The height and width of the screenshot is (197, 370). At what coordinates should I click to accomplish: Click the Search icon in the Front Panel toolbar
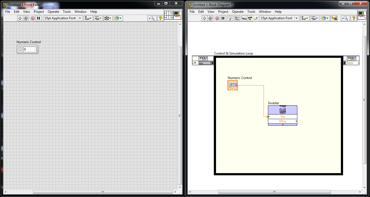pyautogui.click(x=152, y=18)
